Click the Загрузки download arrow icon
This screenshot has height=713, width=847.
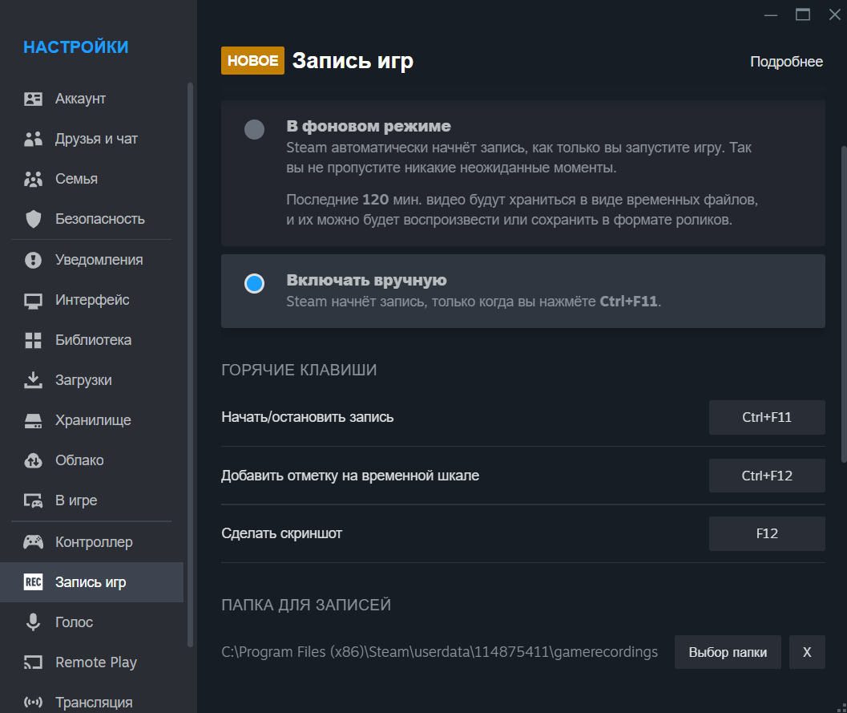click(x=33, y=379)
